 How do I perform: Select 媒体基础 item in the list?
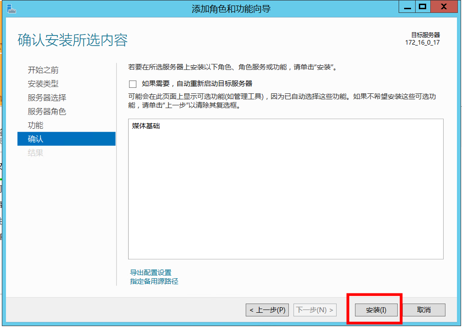coord(146,126)
